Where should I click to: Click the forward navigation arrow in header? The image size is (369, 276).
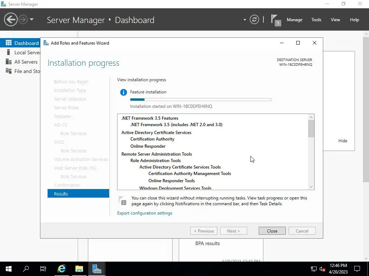23,19
